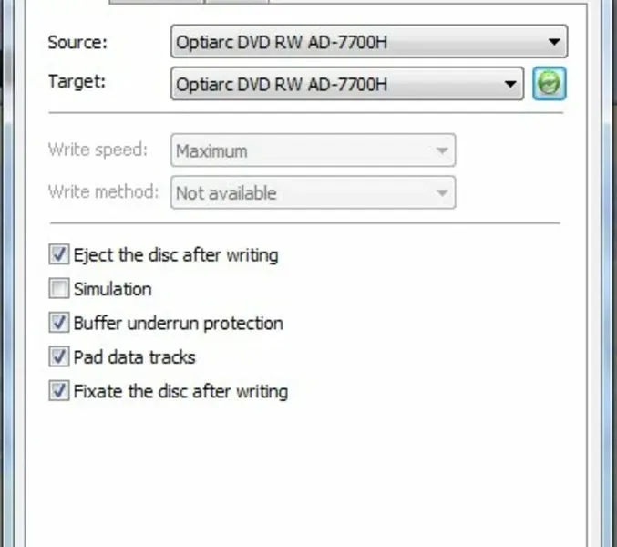Disable Buffer underrun protection checkbox
The width and height of the screenshot is (617, 547).
pos(59,323)
